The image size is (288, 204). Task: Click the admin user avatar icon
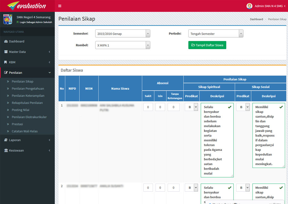[249, 6]
